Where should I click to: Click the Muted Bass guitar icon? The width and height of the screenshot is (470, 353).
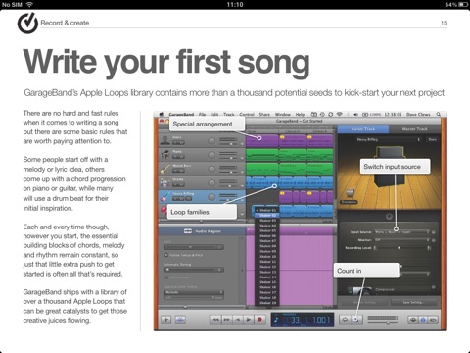click(165, 169)
